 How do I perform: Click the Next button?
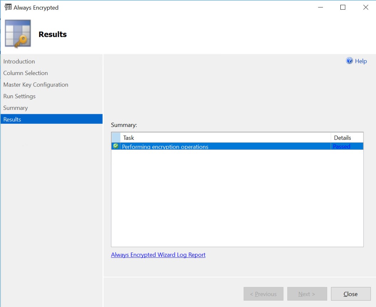307,294
